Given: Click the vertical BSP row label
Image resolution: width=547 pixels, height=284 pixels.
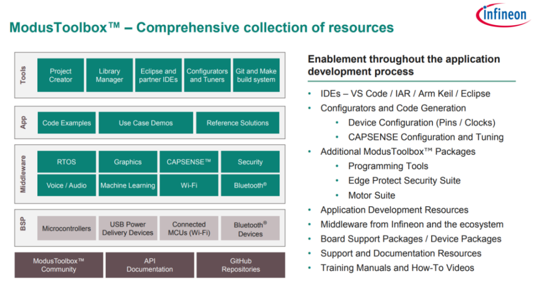Looking at the screenshot, I should tap(23, 224).
